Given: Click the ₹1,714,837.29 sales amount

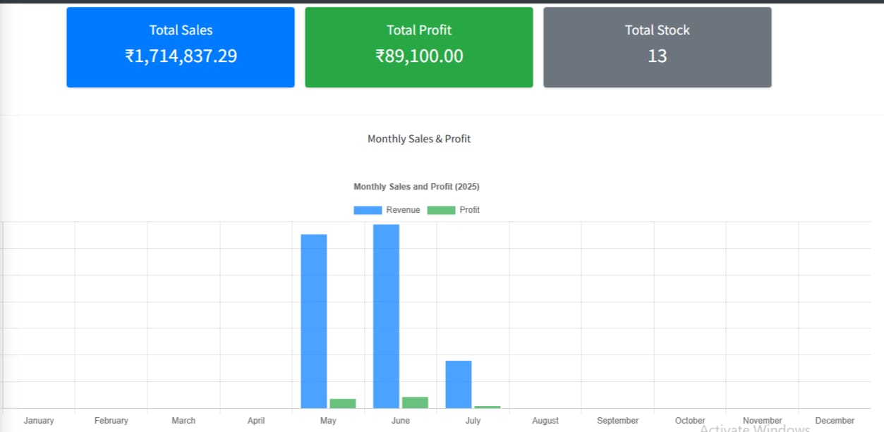Looking at the screenshot, I should coord(181,56).
